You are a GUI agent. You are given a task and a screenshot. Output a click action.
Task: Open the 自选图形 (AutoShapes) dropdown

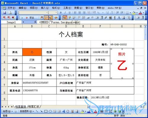click(27, 111)
